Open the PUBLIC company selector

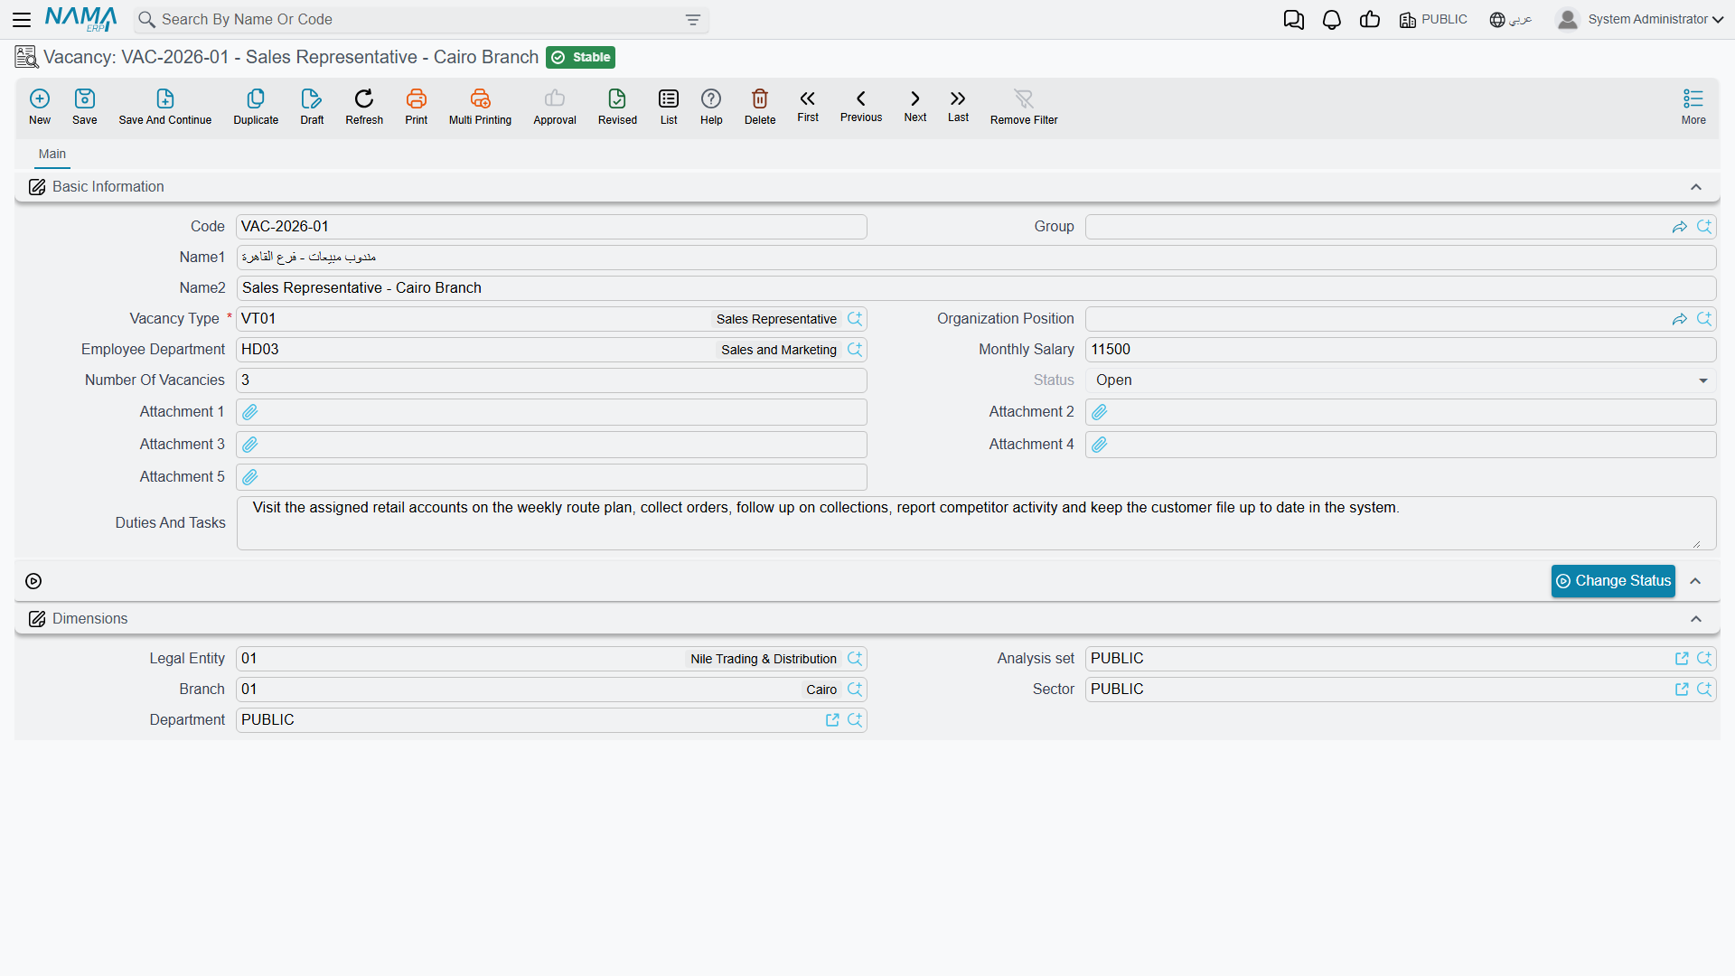(1433, 20)
